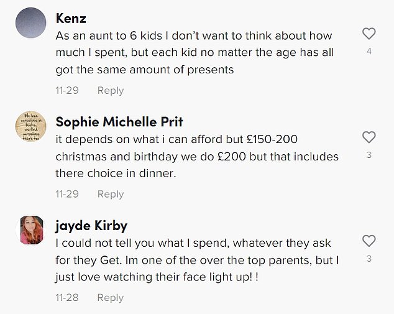The height and width of the screenshot is (314, 394).
Task: Click the 11-29 date on Kenz's comment
Action: point(67,91)
